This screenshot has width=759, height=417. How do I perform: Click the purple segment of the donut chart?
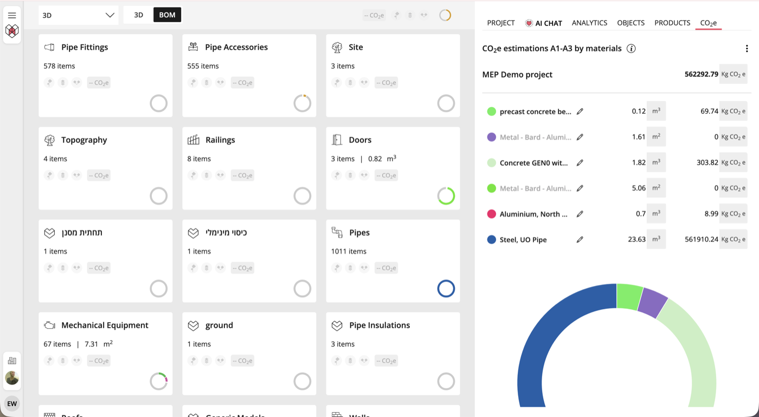653,302
